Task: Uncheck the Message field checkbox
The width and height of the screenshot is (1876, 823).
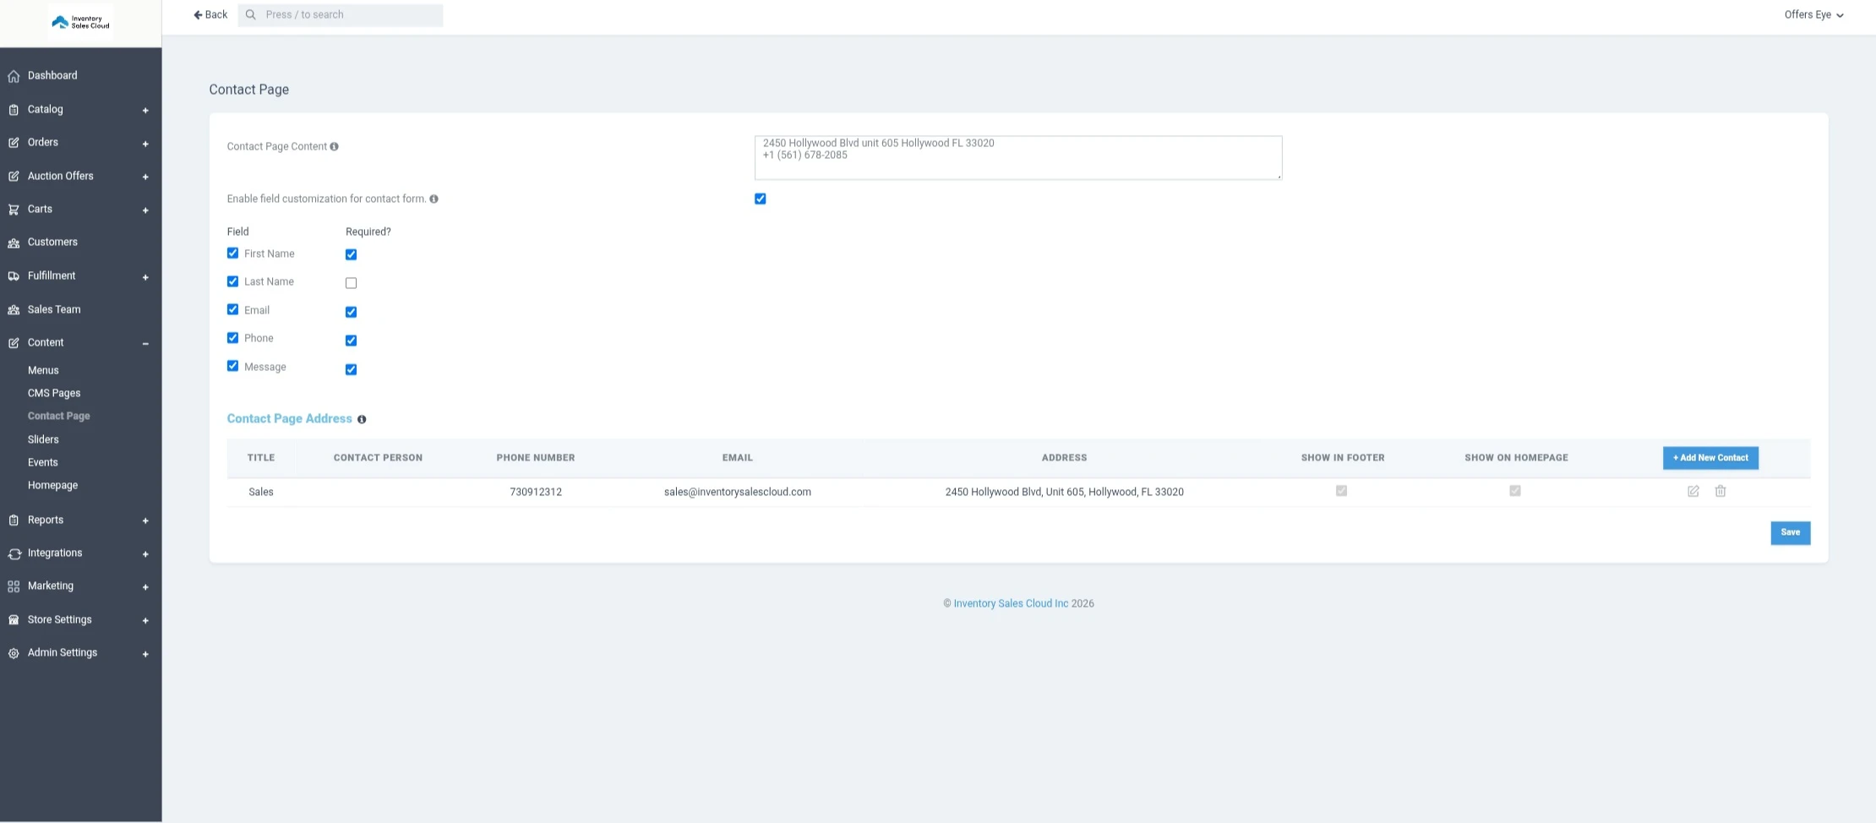Action: (x=232, y=366)
